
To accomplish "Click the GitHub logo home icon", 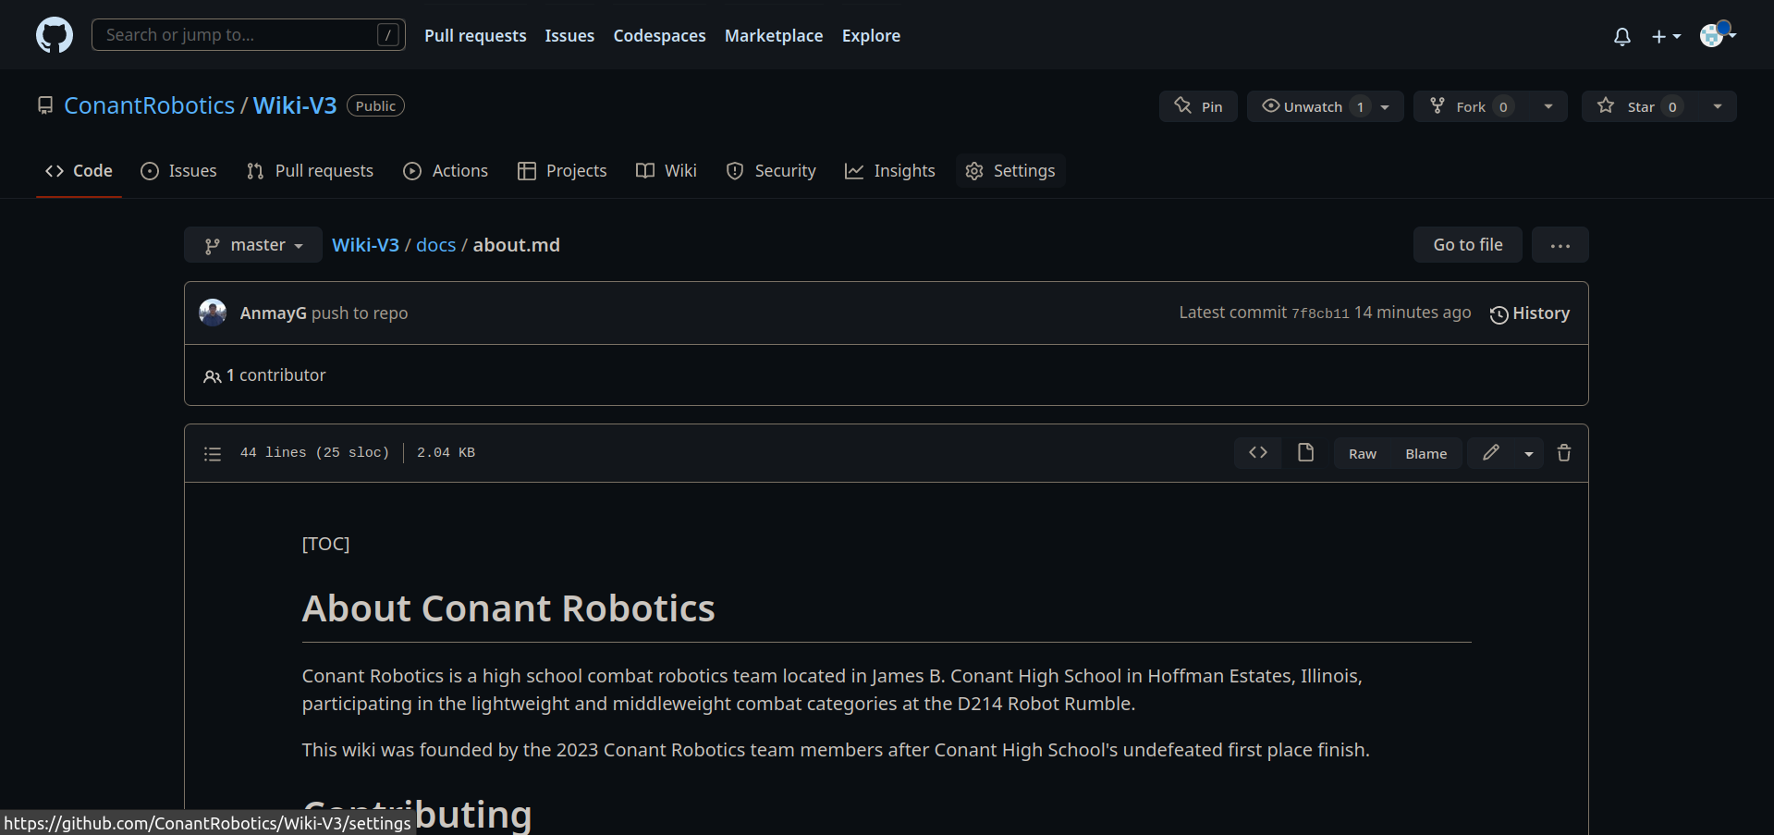I will click(55, 35).
